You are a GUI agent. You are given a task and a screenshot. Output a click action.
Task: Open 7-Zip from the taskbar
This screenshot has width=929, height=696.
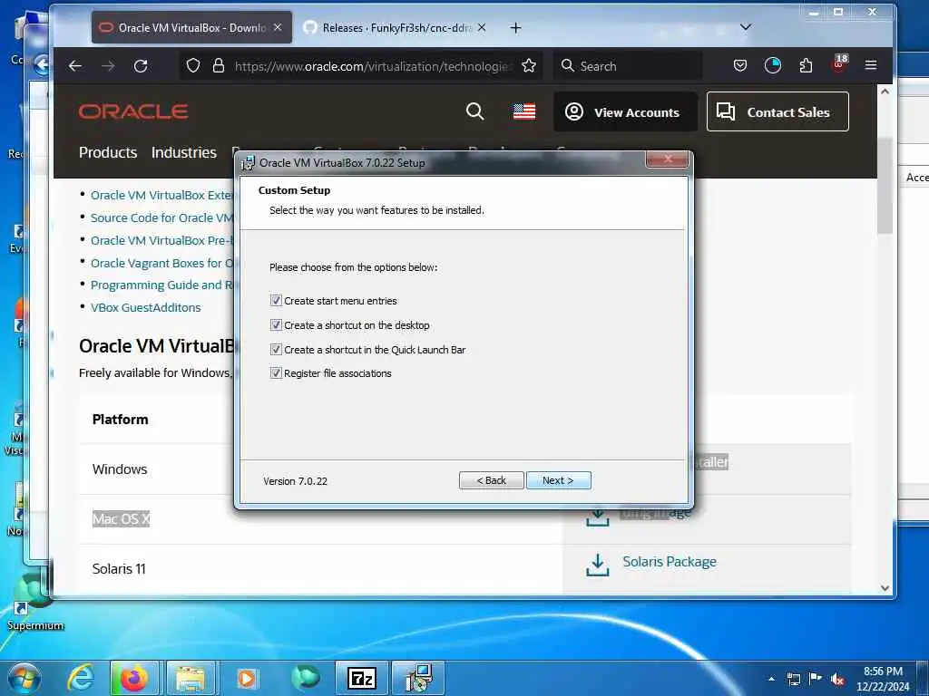point(361,678)
